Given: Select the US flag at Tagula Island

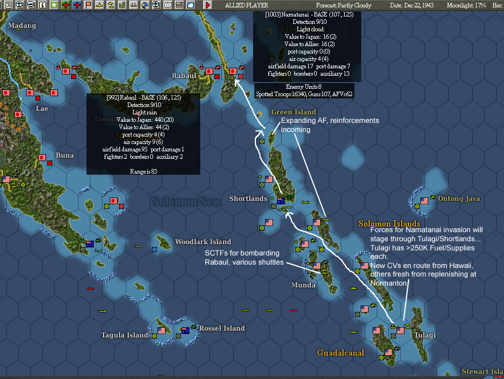Looking at the screenshot, I should (x=162, y=331).
